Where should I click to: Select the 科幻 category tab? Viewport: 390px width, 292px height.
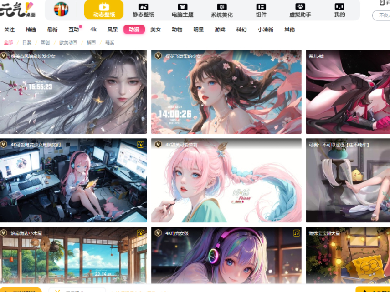click(x=241, y=30)
